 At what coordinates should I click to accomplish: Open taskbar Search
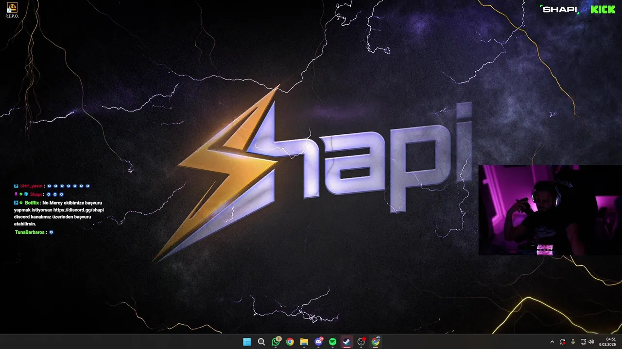coord(261,342)
